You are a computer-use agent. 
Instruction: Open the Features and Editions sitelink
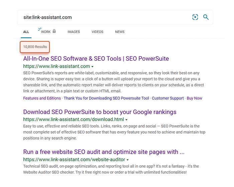pyautogui.click(x=42, y=98)
